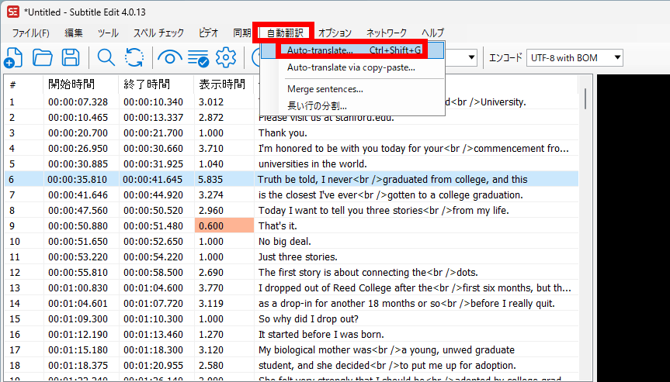Sort by the 終了時間 column header
This screenshot has width=670, height=382.
(156, 84)
